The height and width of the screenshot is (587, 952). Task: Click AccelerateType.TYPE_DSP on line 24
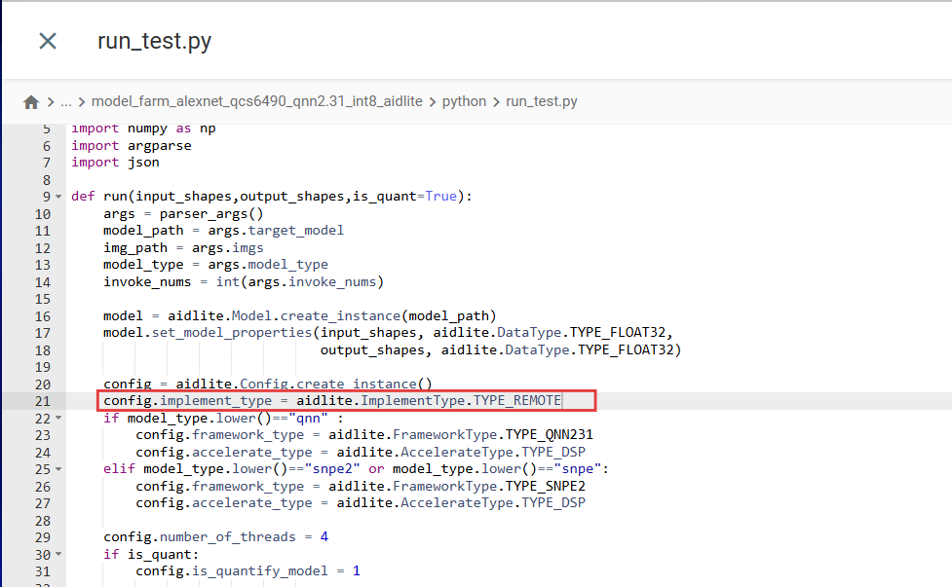(493, 453)
